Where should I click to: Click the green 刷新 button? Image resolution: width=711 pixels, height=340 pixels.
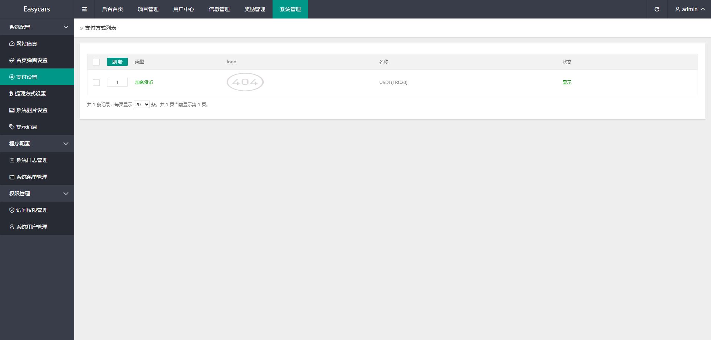[x=117, y=62]
